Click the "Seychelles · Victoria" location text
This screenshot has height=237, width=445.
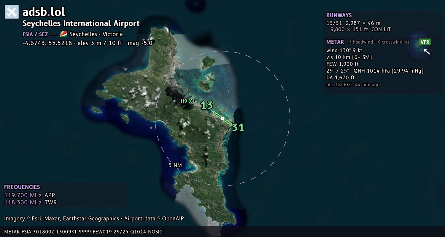96,34
